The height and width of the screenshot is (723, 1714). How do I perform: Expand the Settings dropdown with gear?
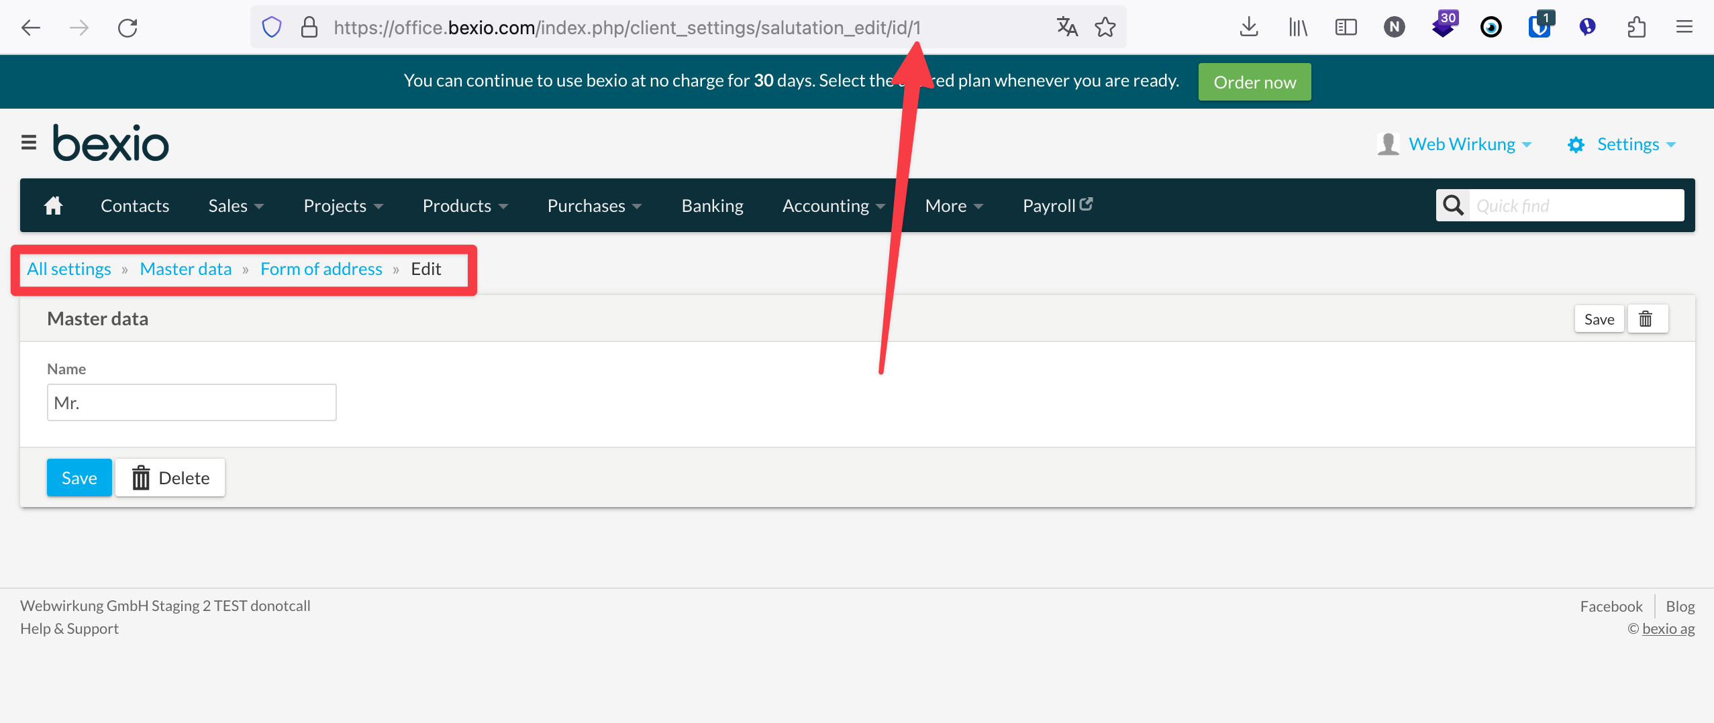coord(1621,144)
